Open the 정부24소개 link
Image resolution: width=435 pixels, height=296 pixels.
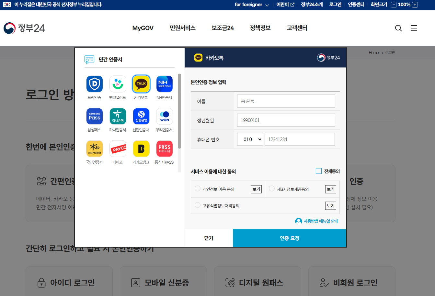pyautogui.click(x=312, y=5)
